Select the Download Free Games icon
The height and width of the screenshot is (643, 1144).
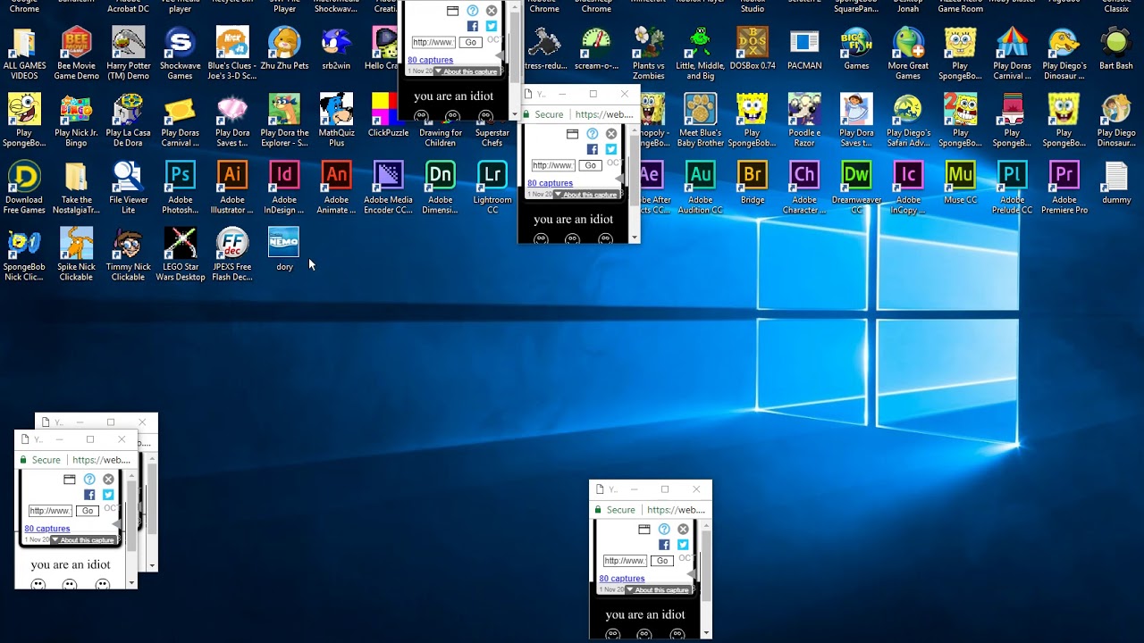pyautogui.click(x=24, y=188)
